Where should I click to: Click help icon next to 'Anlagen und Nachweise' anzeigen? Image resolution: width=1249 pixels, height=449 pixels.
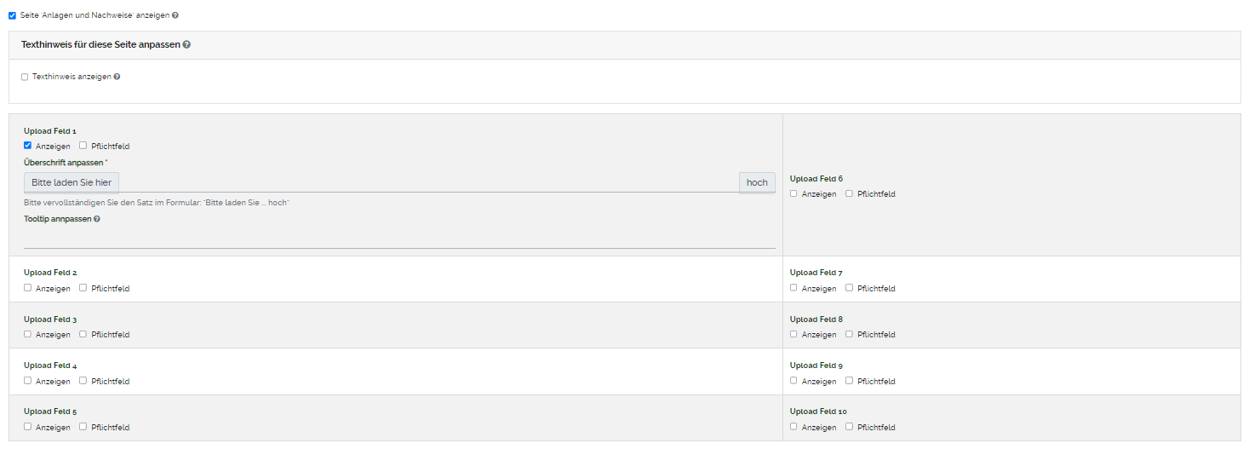pyautogui.click(x=175, y=15)
